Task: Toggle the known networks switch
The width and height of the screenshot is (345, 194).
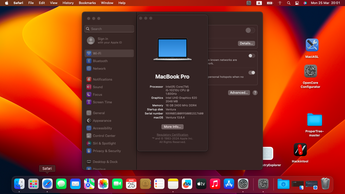Action: [x=252, y=56]
